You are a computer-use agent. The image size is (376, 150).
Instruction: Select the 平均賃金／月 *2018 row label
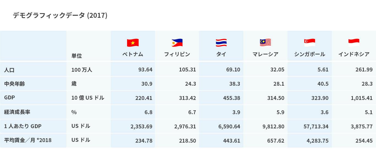28,140
